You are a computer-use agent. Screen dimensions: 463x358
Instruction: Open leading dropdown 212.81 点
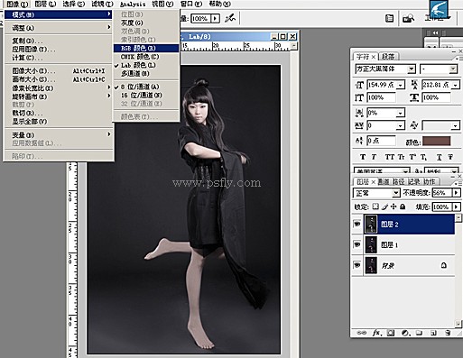pos(456,85)
